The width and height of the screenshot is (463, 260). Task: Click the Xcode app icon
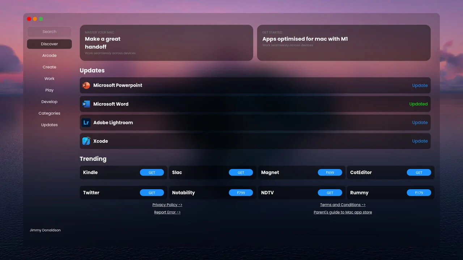(86, 141)
